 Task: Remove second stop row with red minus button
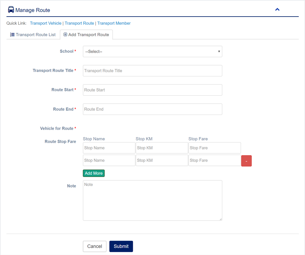(246, 161)
